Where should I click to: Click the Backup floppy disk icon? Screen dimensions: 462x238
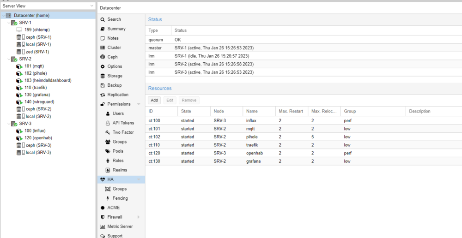[103, 85]
